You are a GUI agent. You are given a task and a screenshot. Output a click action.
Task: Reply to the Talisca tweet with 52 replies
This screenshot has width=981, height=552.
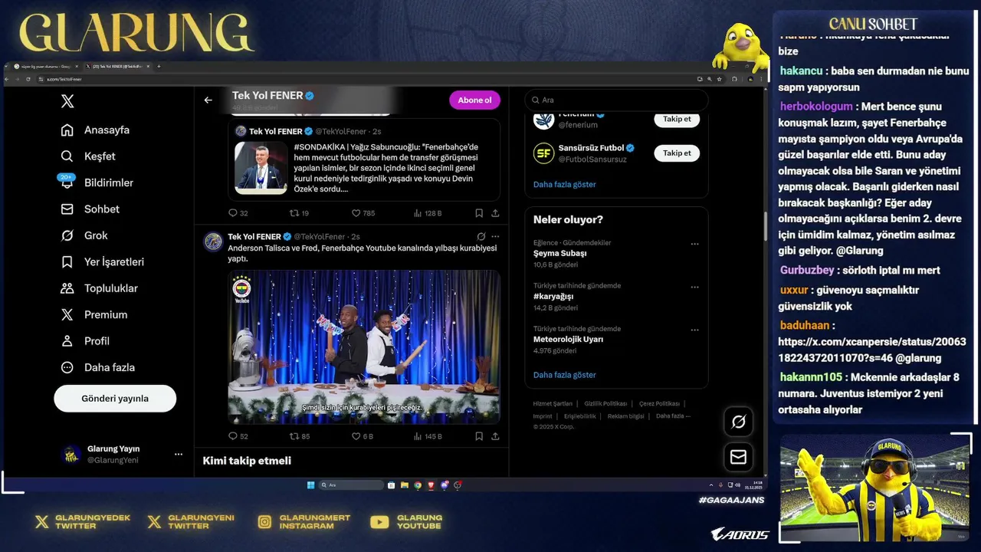[x=238, y=436]
